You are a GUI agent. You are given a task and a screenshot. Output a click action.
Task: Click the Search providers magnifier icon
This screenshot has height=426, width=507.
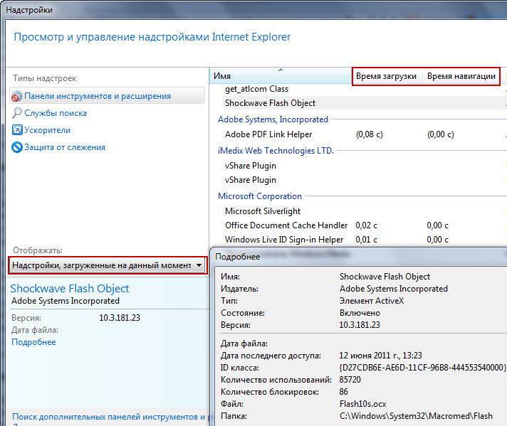[17, 113]
